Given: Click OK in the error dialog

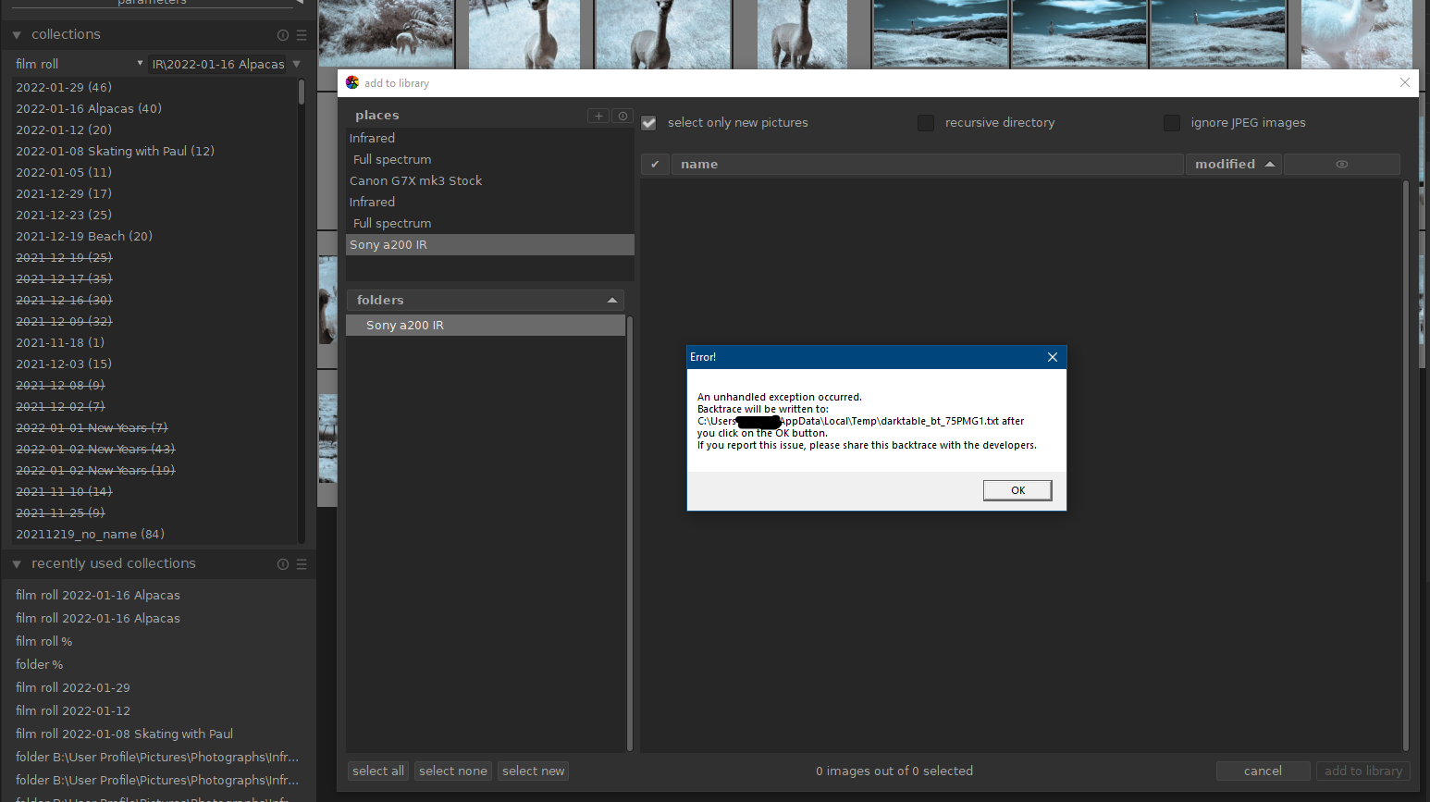Looking at the screenshot, I should [1017, 490].
